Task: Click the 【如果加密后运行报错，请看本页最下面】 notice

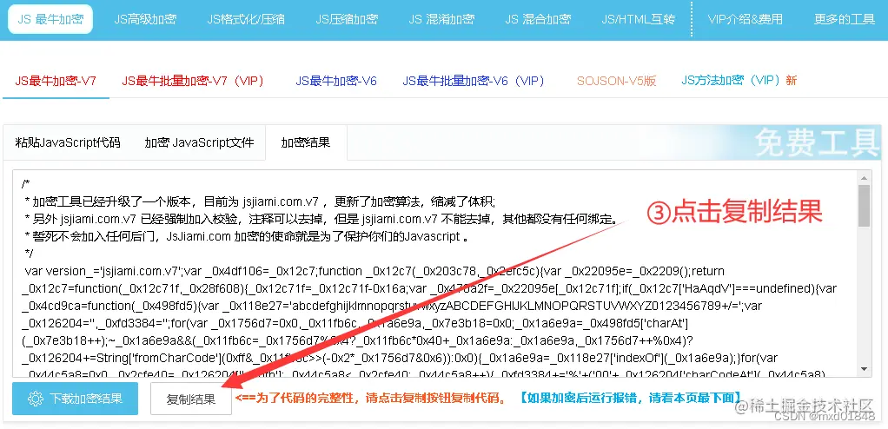Action: (630, 398)
